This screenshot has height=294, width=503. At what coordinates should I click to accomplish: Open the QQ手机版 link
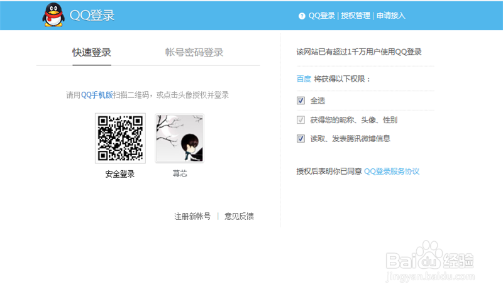97,95
